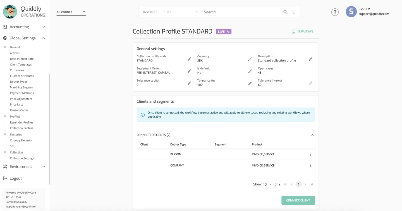The image size is (402, 211).
Task: Collapse the Global Settings section
Action: (24, 38)
